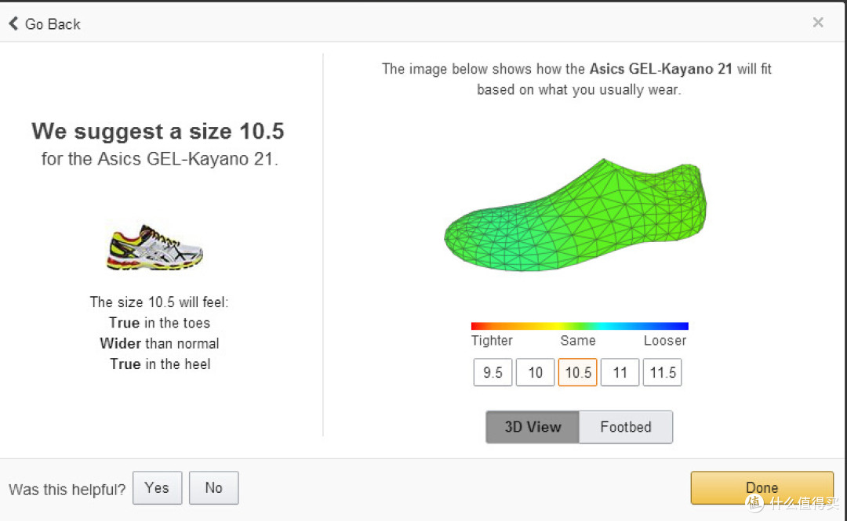
Task: Click the 'Wider than normal' text
Action: (159, 343)
